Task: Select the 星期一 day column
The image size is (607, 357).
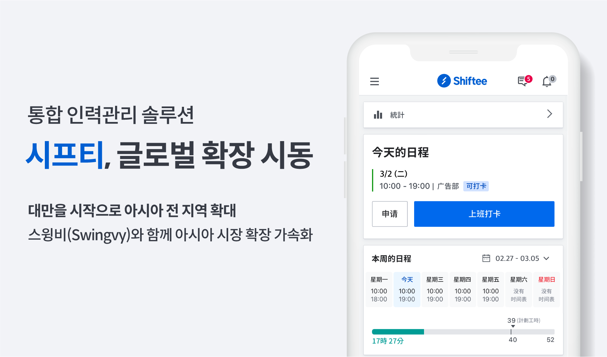Action: click(379, 289)
